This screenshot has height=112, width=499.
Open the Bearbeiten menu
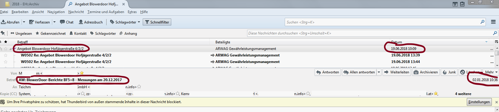[20, 12]
